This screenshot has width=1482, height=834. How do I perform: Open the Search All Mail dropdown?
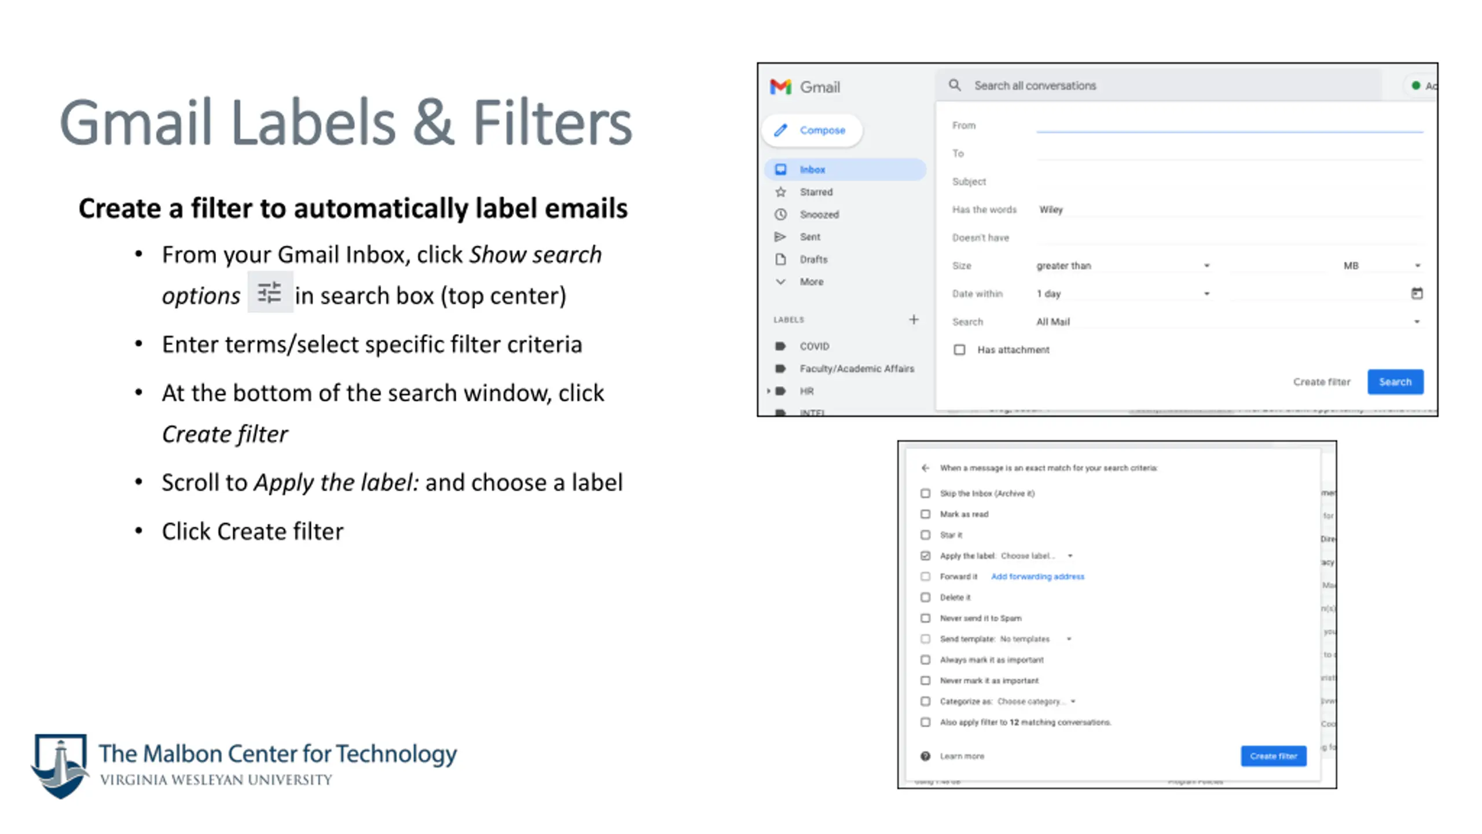(1228, 321)
